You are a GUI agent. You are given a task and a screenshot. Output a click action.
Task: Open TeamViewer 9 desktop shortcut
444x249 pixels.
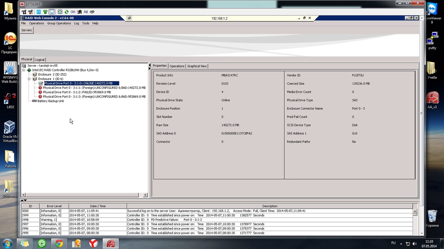click(433, 13)
